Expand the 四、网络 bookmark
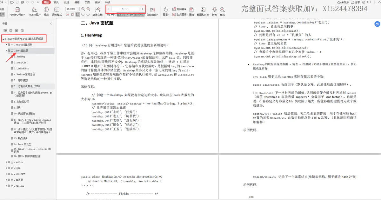 (x=7, y=168)
